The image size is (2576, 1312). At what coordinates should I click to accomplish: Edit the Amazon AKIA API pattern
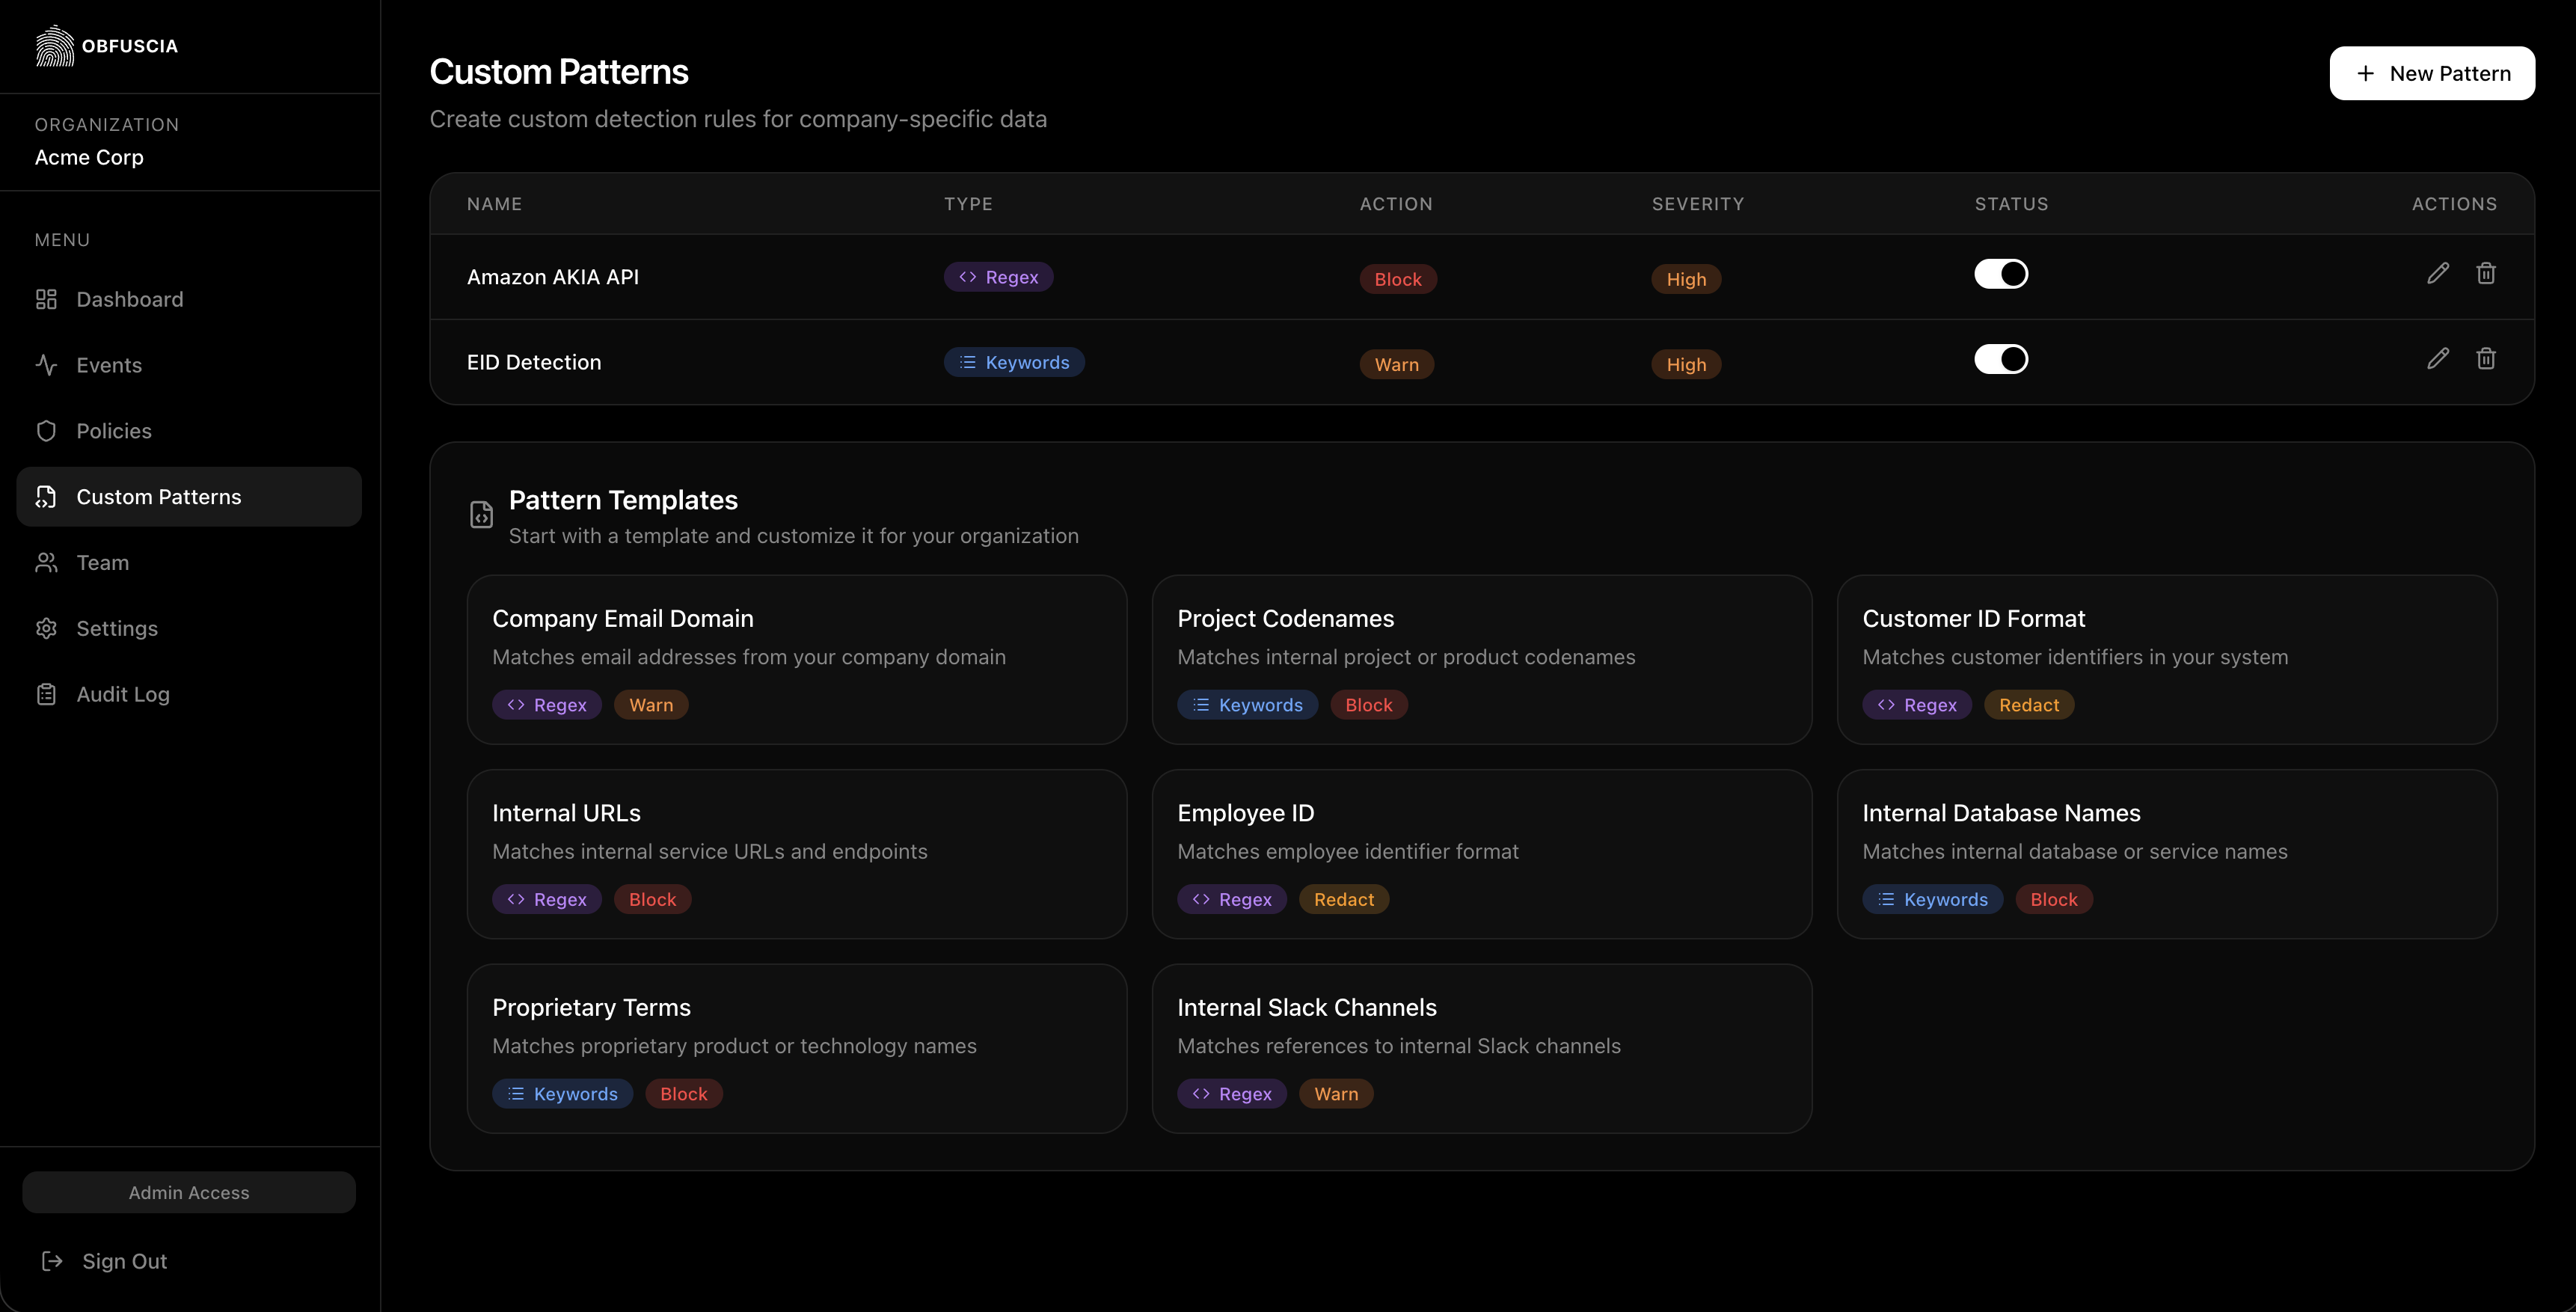pos(2438,273)
